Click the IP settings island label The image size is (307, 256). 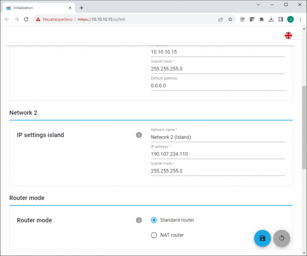tap(41, 135)
